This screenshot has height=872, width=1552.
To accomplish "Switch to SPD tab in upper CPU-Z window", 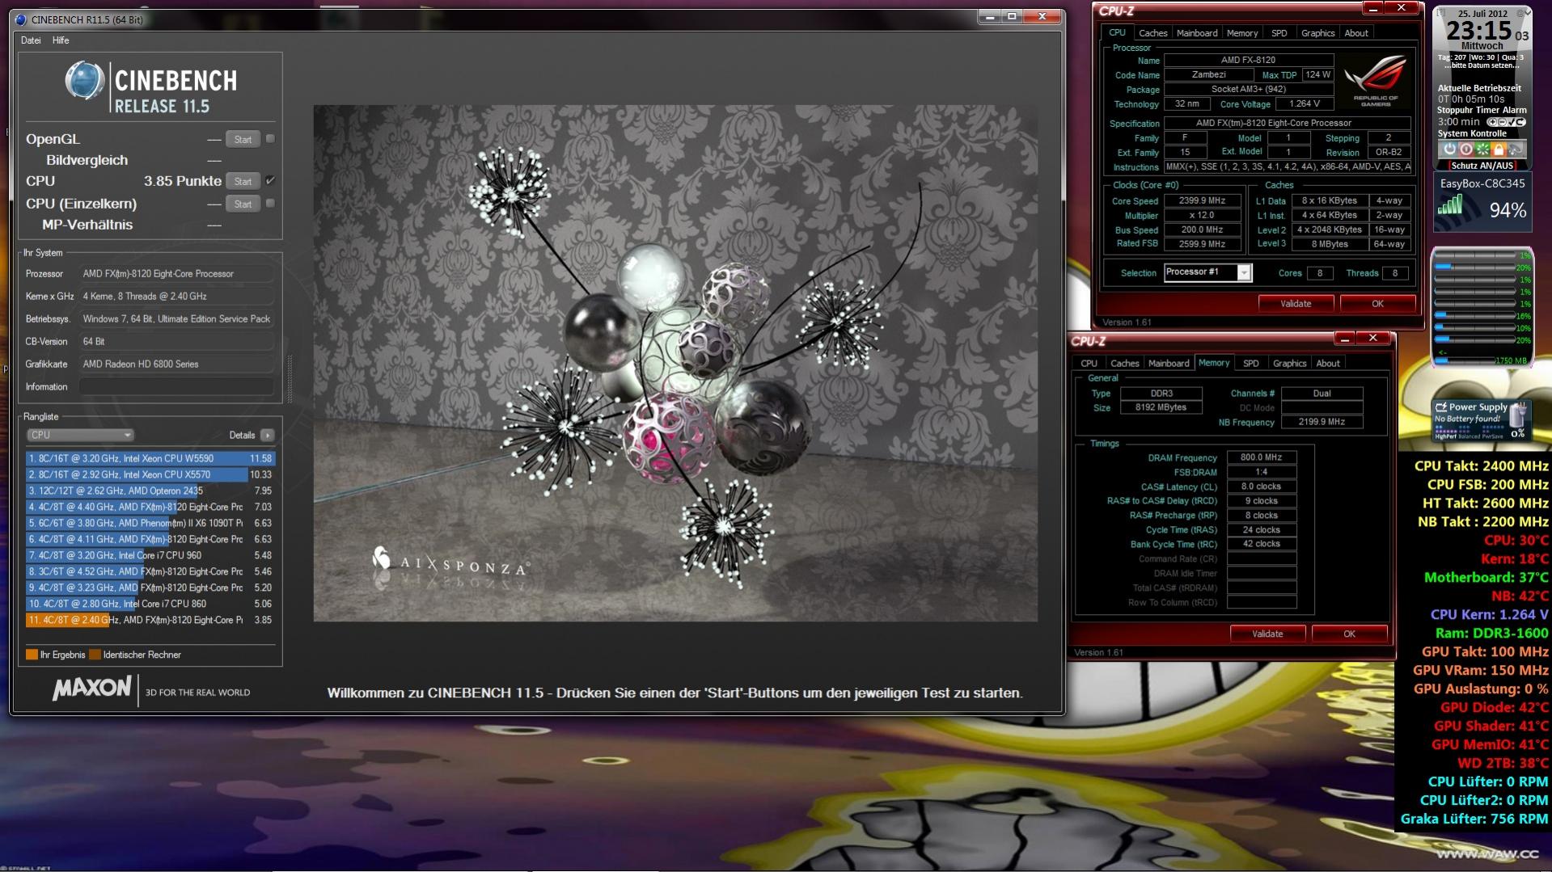I will pyautogui.click(x=1279, y=33).
